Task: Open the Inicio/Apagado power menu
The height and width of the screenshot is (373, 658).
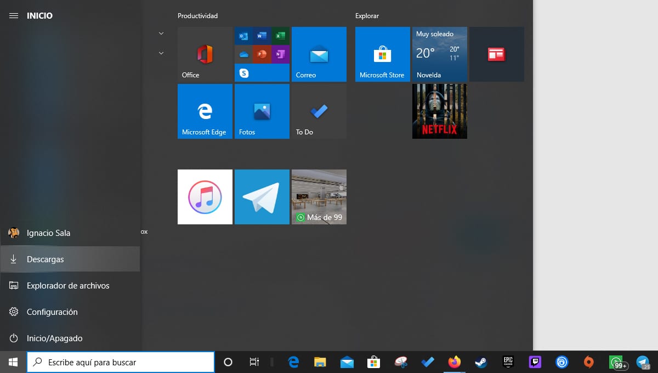Action: tap(70, 338)
